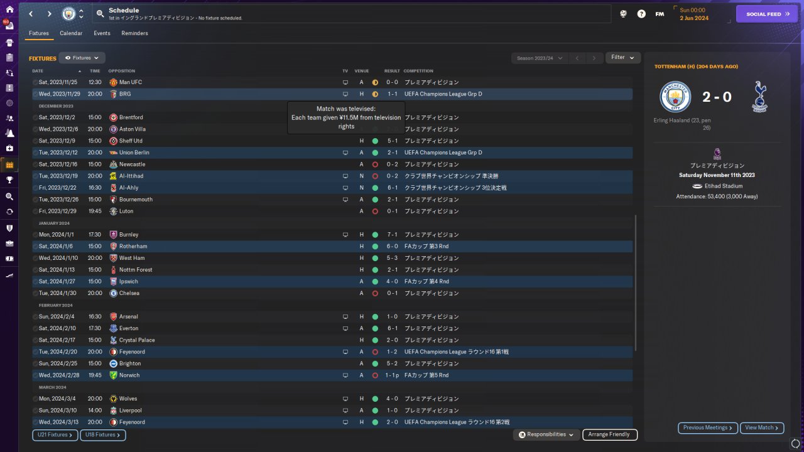
Task: Click the fixtures list vertical scrollbar
Action: pos(636,283)
